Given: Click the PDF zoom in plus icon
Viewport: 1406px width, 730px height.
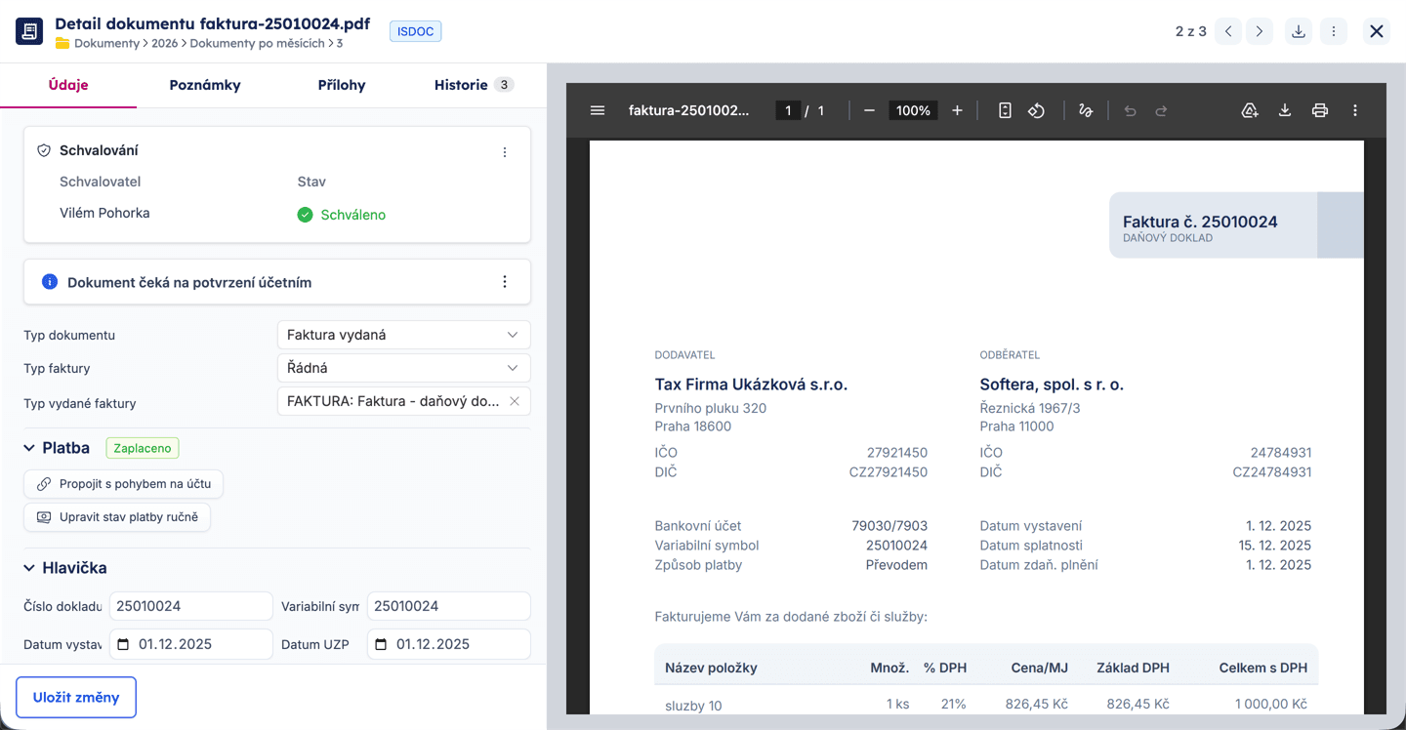Looking at the screenshot, I should point(957,111).
